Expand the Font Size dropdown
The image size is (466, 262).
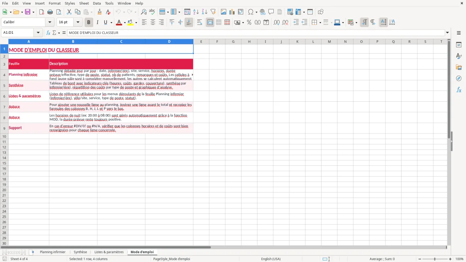point(78,23)
